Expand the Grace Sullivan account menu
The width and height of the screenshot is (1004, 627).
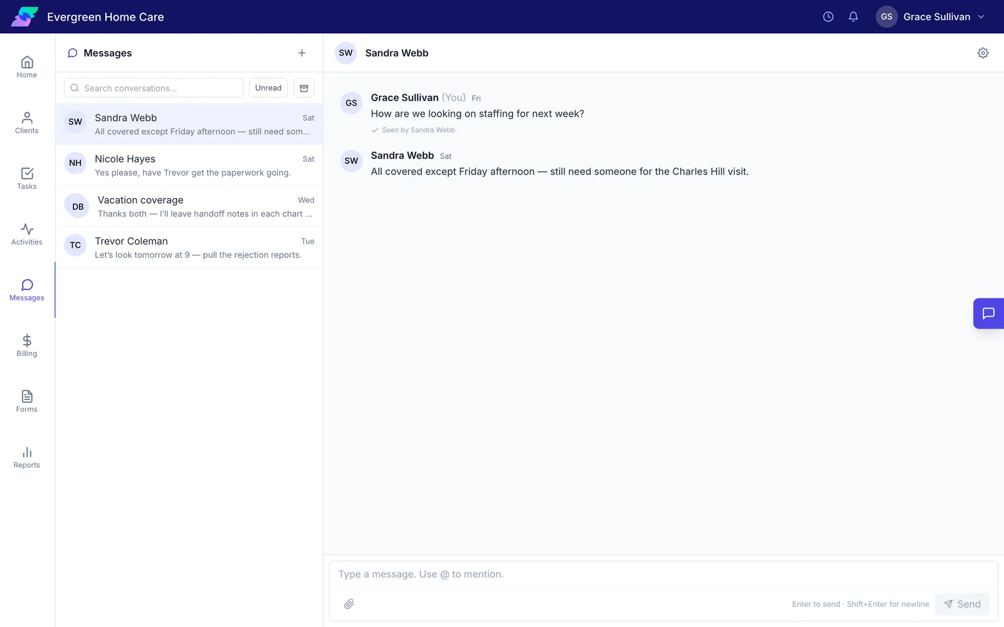[x=931, y=17]
